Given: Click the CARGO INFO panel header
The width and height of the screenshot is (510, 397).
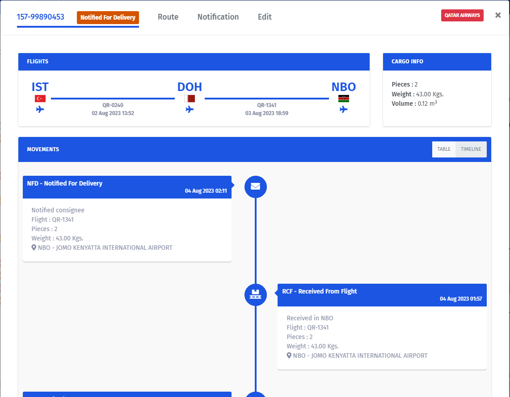Looking at the screenshot, I should pos(437,62).
